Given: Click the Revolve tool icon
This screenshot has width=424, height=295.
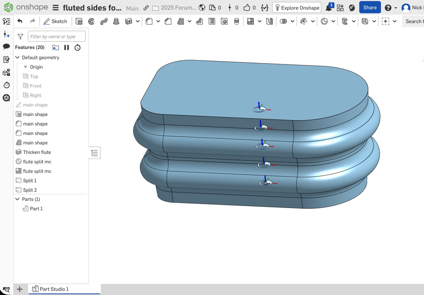Looking at the screenshot, I should (x=91, y=21).
